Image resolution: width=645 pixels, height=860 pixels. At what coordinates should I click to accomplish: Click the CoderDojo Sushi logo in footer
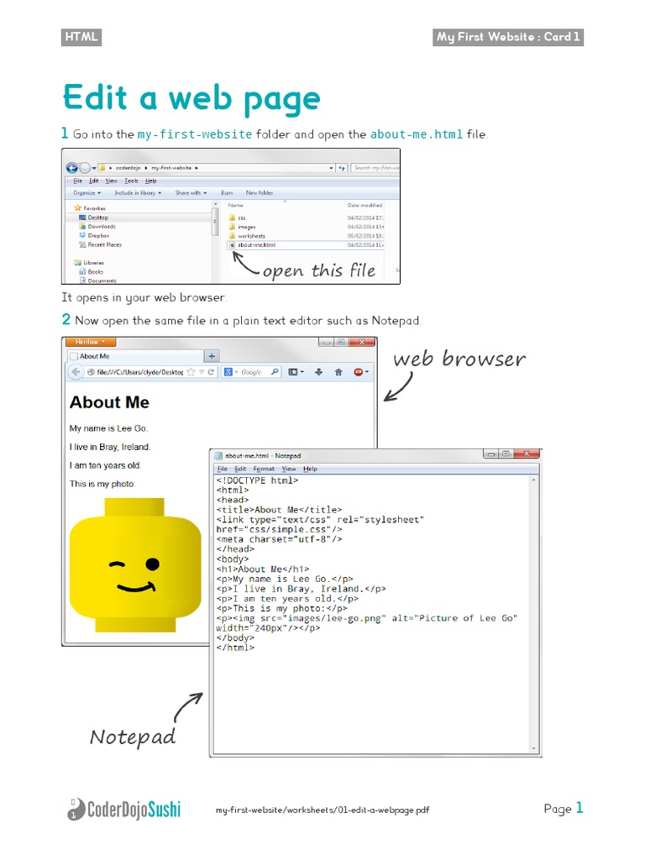pos(123,809)
